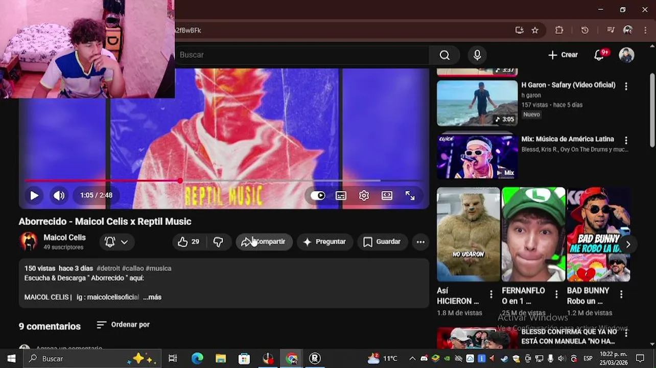The width and height of the screenshot is (656, 368).
Task: Start voice search with microphone
Action: [x=477, y=55]
